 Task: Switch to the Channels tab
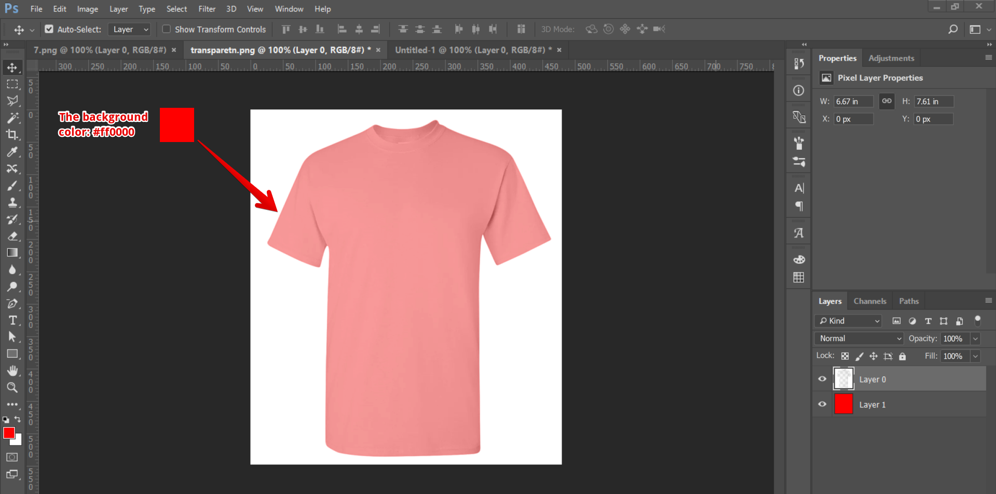pos(870,301)
